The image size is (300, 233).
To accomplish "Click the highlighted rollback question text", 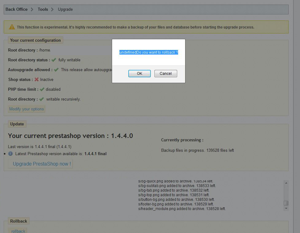I will pyautogui.click(x=149, y=52).
